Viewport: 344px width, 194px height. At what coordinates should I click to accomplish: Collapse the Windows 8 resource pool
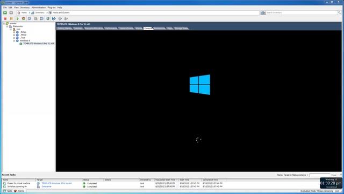pos(14,41)
